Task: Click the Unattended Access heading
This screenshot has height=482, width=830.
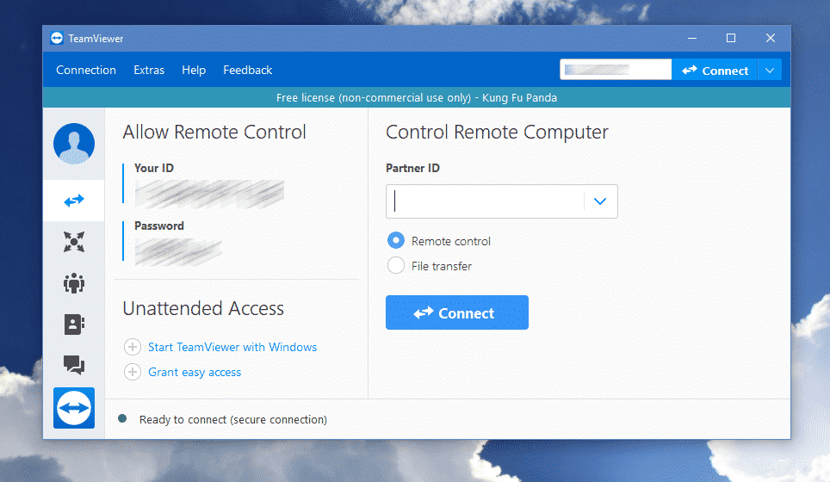Action: pos(203,308)
